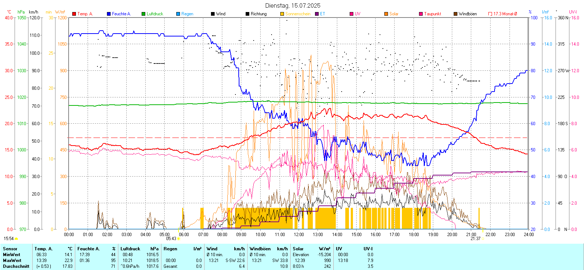Select the Luftdruck column header in table

(130, 249)
